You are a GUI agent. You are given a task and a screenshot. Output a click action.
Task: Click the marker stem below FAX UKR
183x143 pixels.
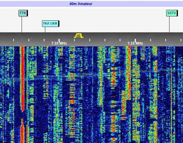[45, 30]
